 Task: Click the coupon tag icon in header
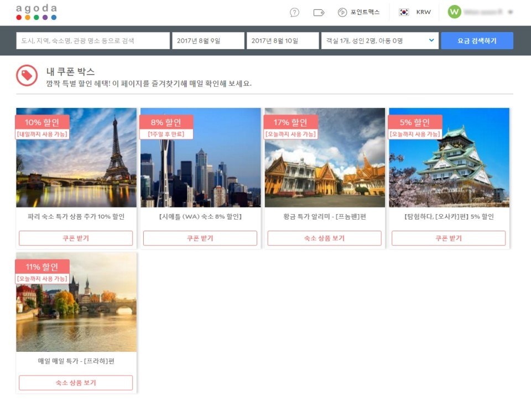(x=319, y=13)
